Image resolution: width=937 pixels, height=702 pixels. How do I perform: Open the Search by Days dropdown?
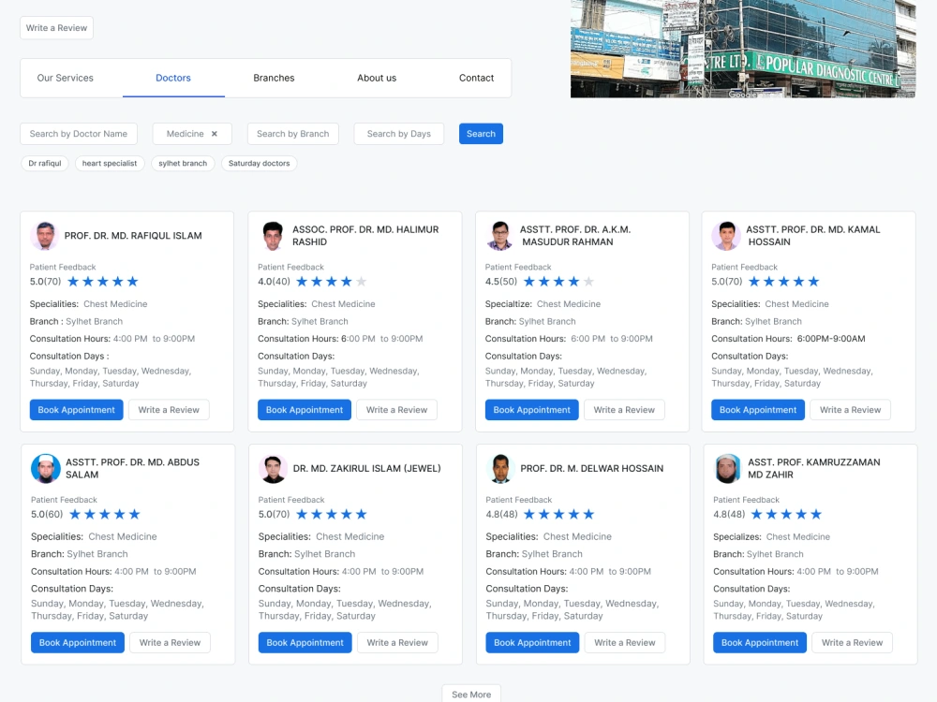coord(398,134)
